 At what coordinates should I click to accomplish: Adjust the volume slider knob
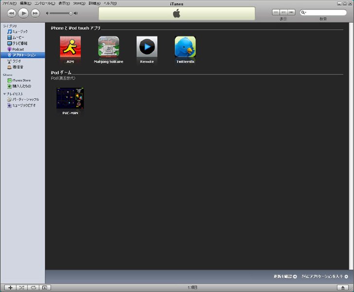(71, 13)
